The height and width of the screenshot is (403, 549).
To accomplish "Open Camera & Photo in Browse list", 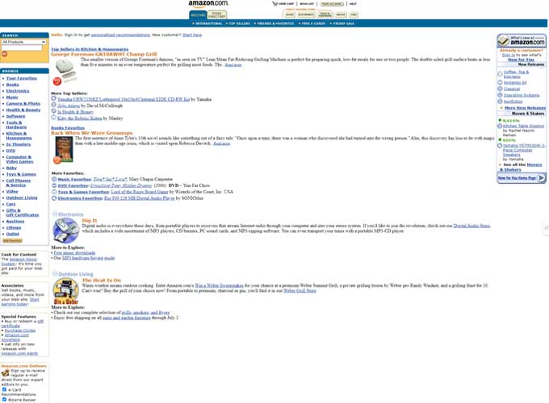I will tap(23, 103).
